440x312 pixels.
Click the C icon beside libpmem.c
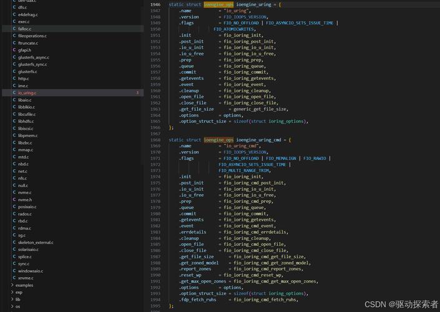tap(14, 135)
